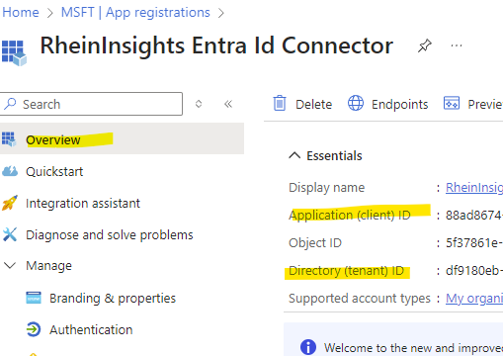Pin the RheinInsights Entra Id Connector page

tap(425, 45)
